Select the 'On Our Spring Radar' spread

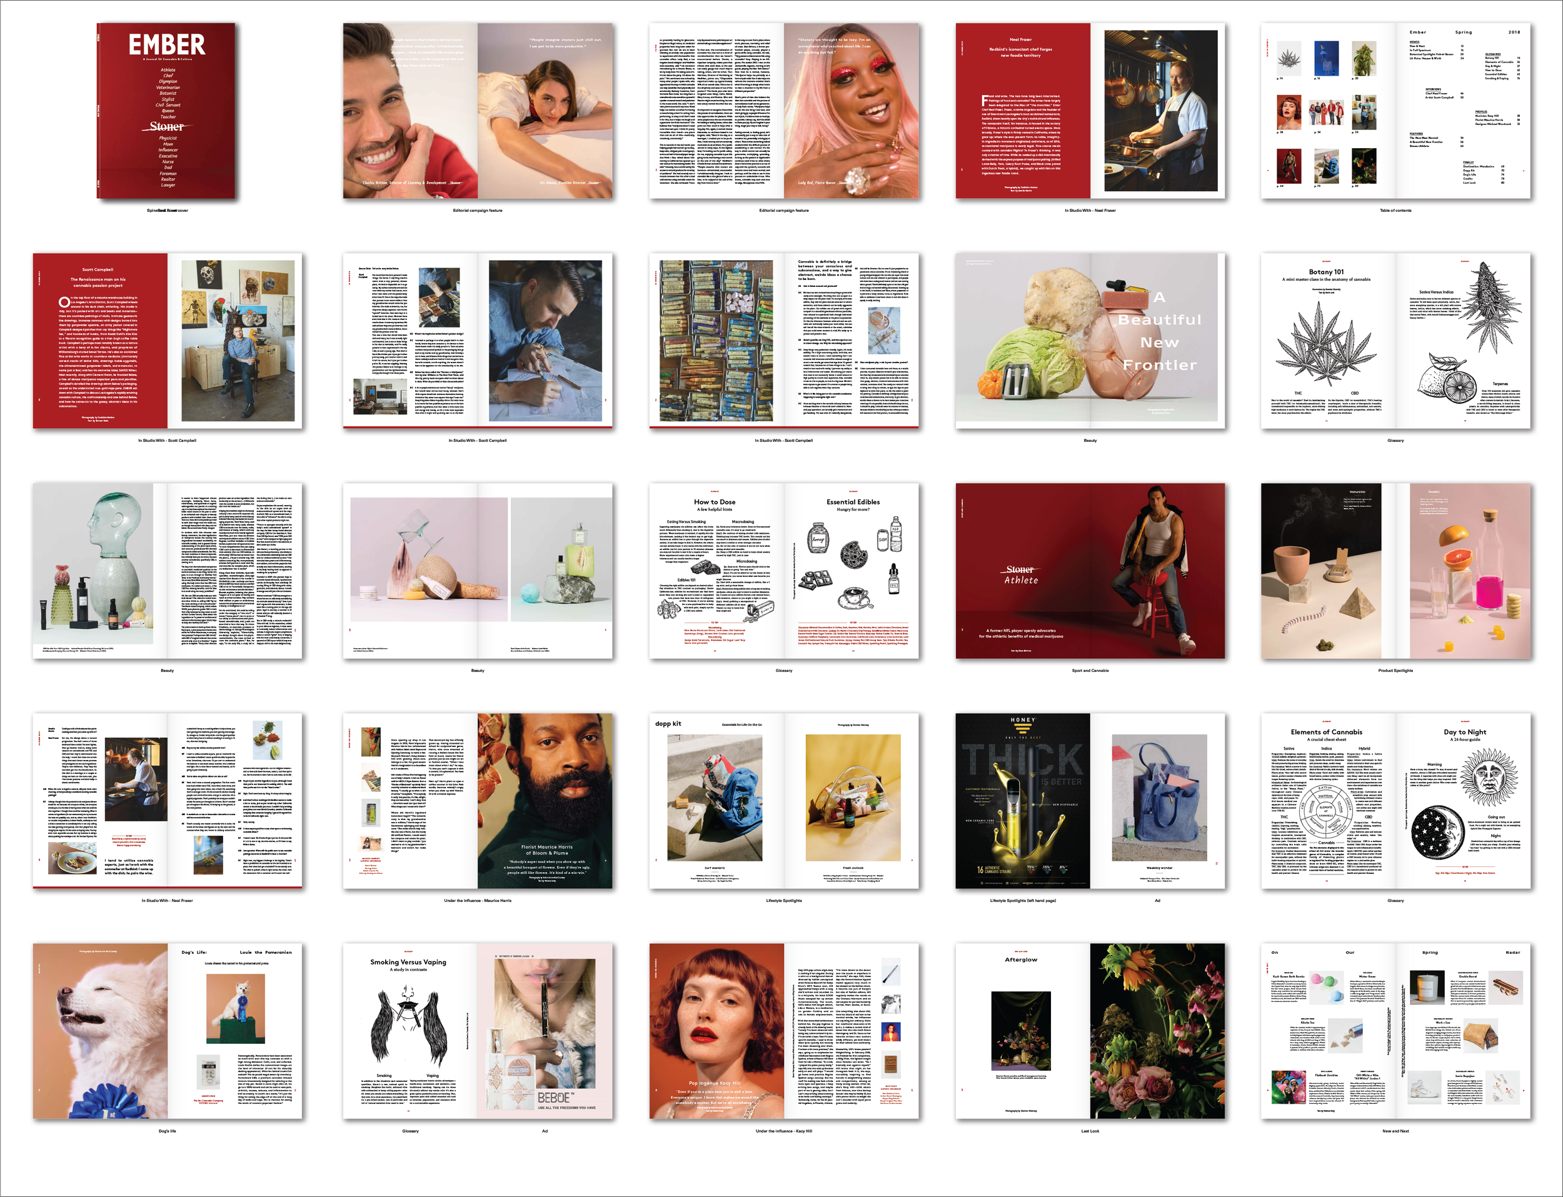click(x=1395, y=1031)
